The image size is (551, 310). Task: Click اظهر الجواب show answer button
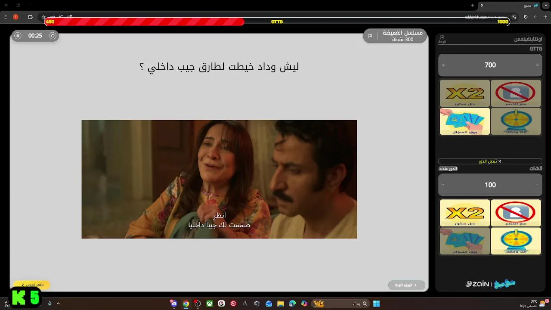pos(32,285)
